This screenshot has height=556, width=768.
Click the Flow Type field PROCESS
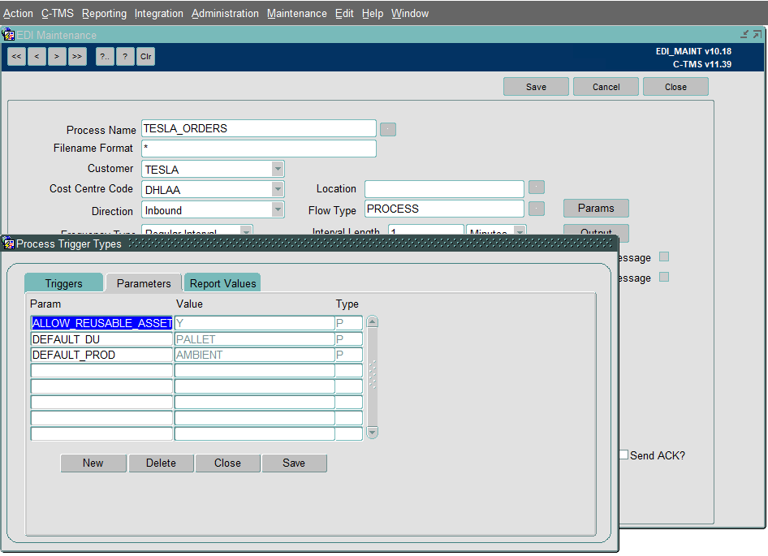pos(444,209)
